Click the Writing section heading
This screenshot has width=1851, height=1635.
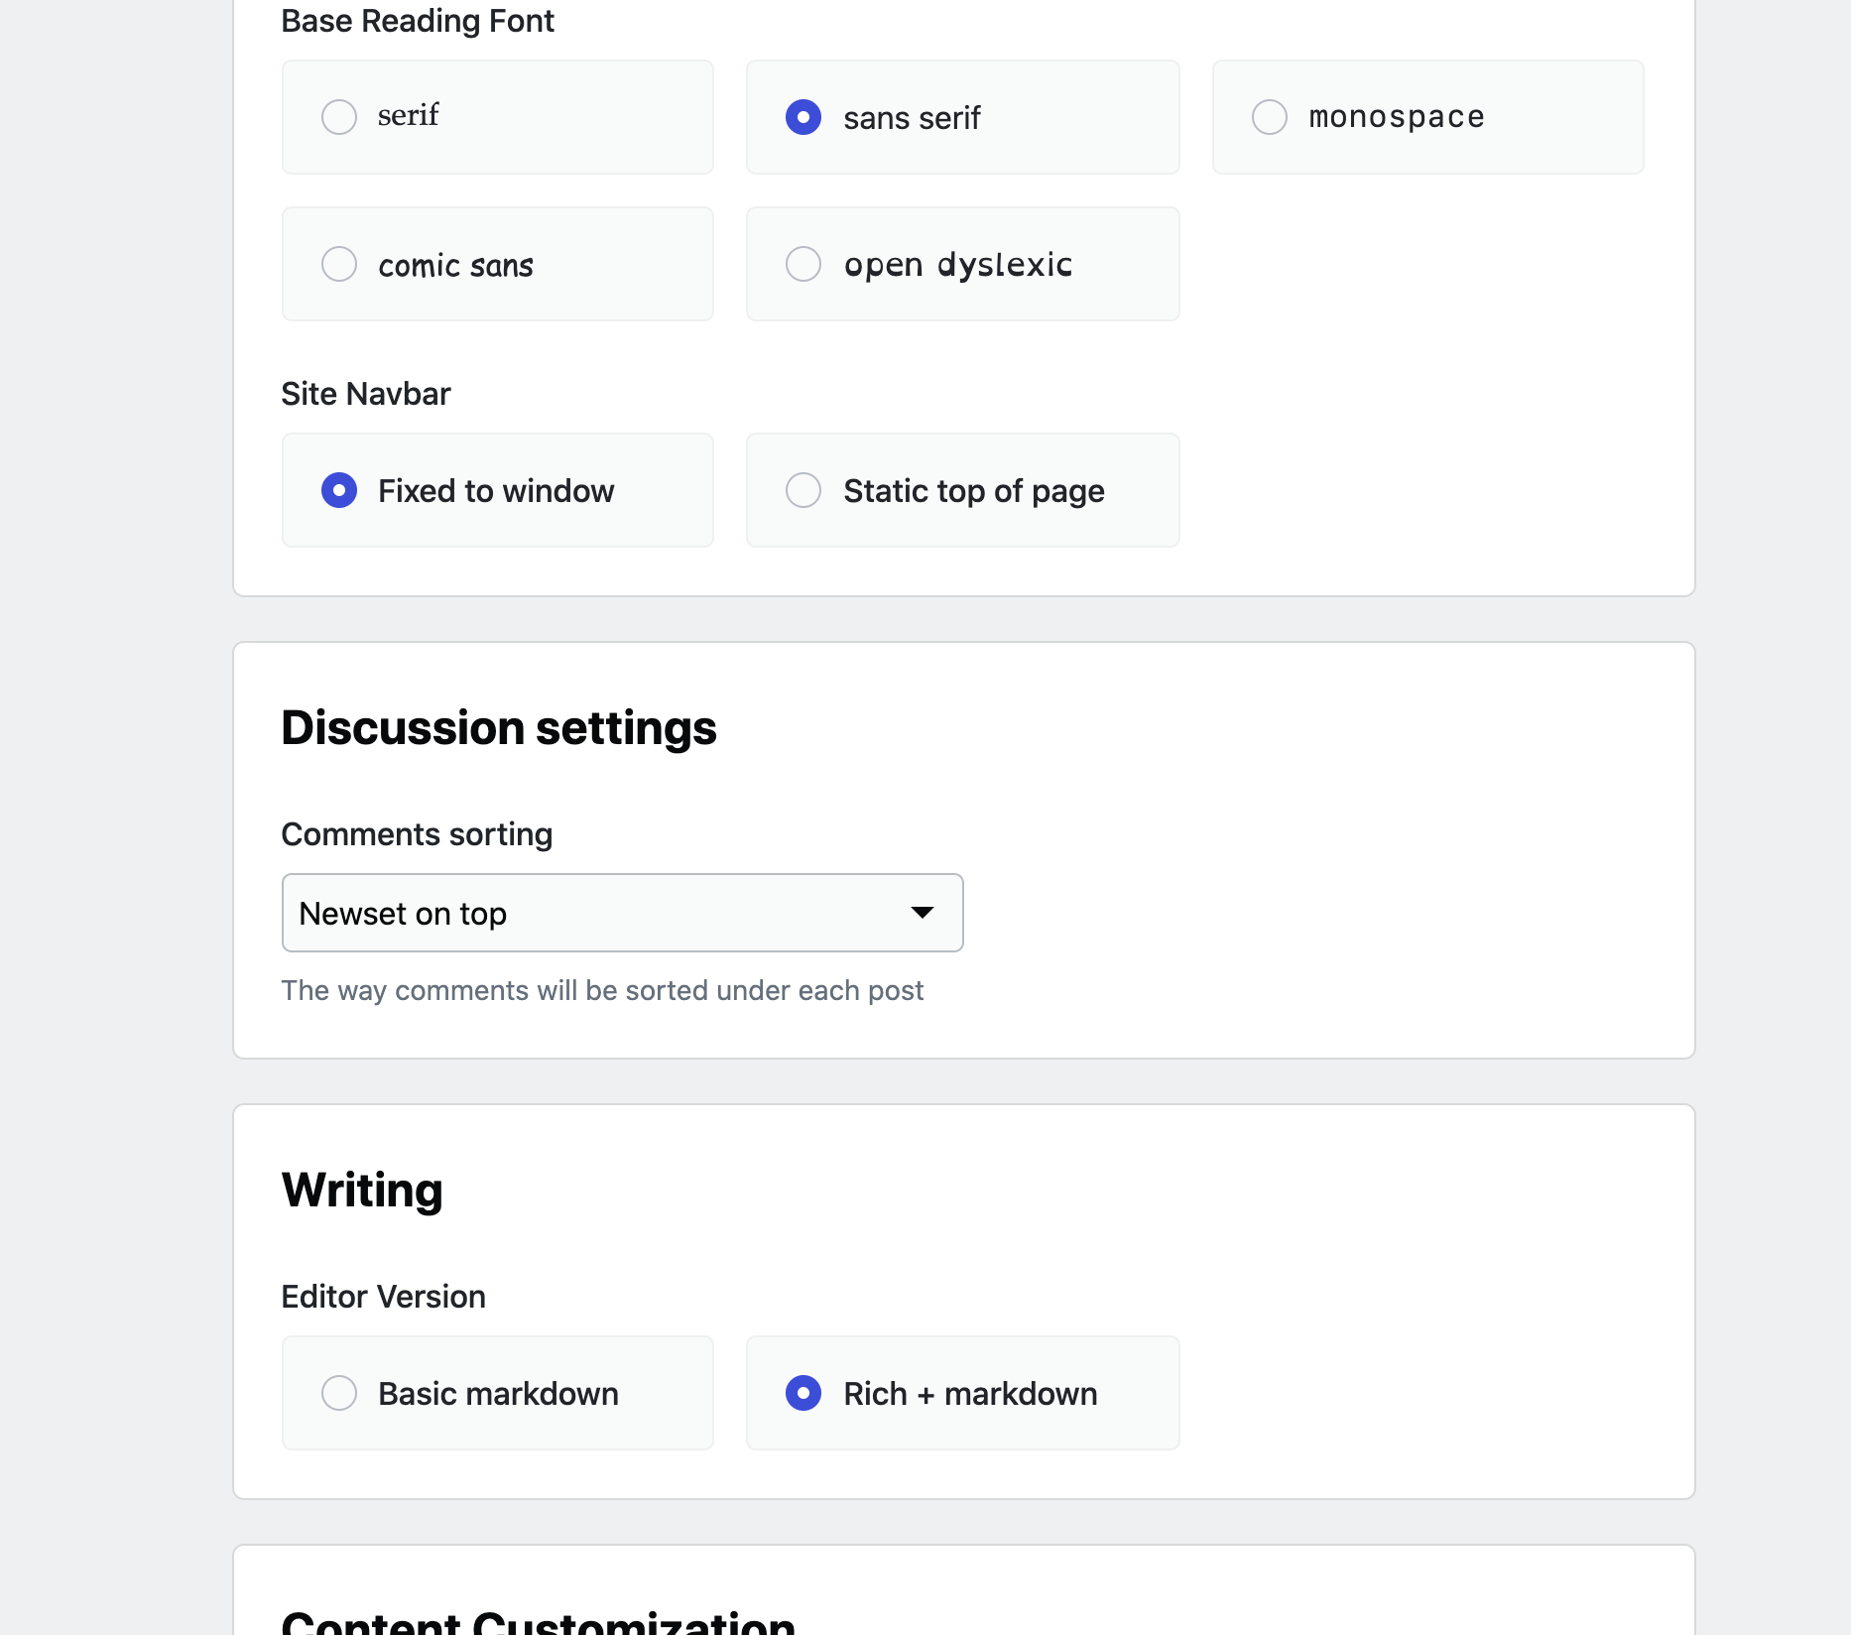click(x=361, y=1190)
